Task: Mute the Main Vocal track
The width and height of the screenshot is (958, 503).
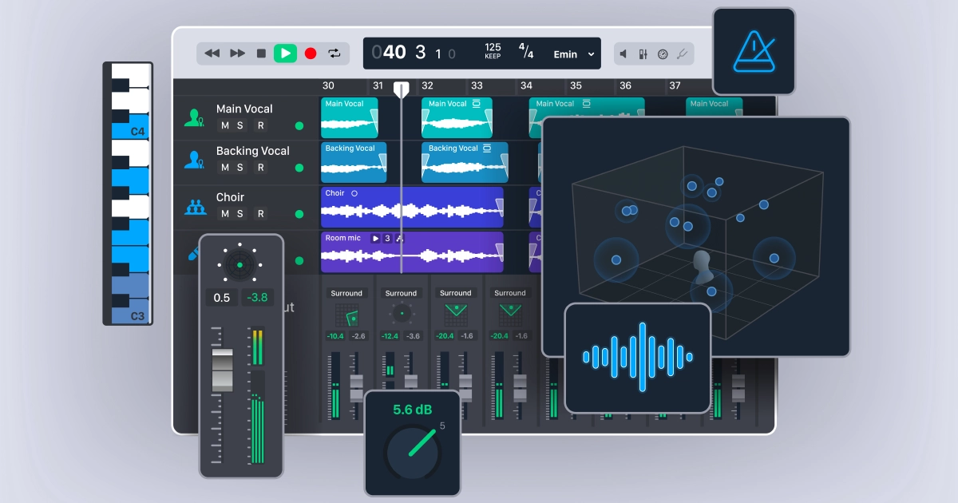Action: (x=224, y=125)
